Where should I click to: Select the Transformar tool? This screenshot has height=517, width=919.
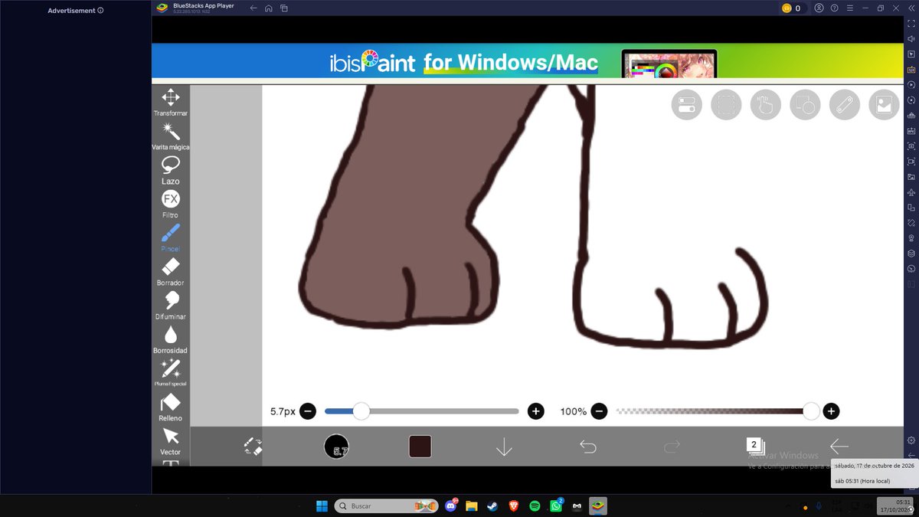(170, 102)
